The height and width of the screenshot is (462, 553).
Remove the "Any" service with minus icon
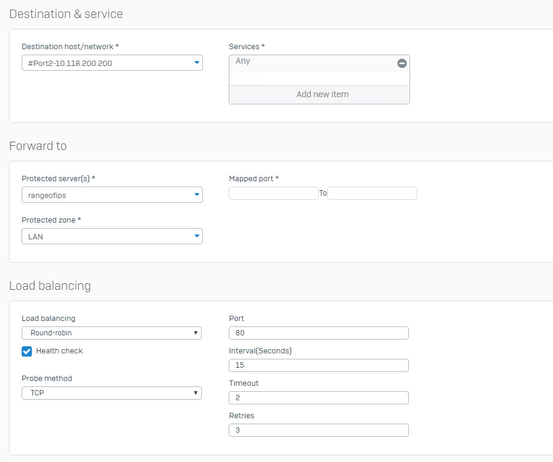pyautogui.click(x=402, y=63)
